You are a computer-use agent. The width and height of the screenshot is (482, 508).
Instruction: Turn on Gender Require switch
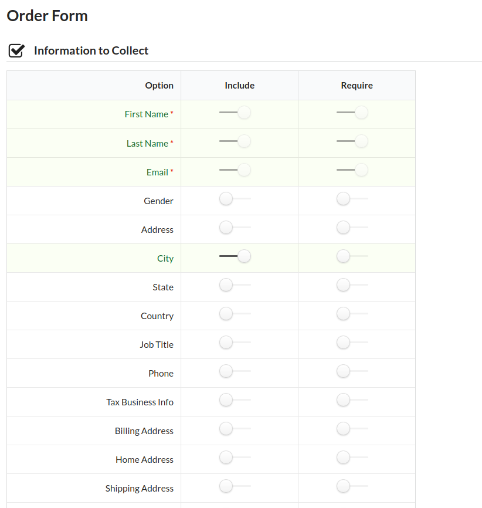352,199
